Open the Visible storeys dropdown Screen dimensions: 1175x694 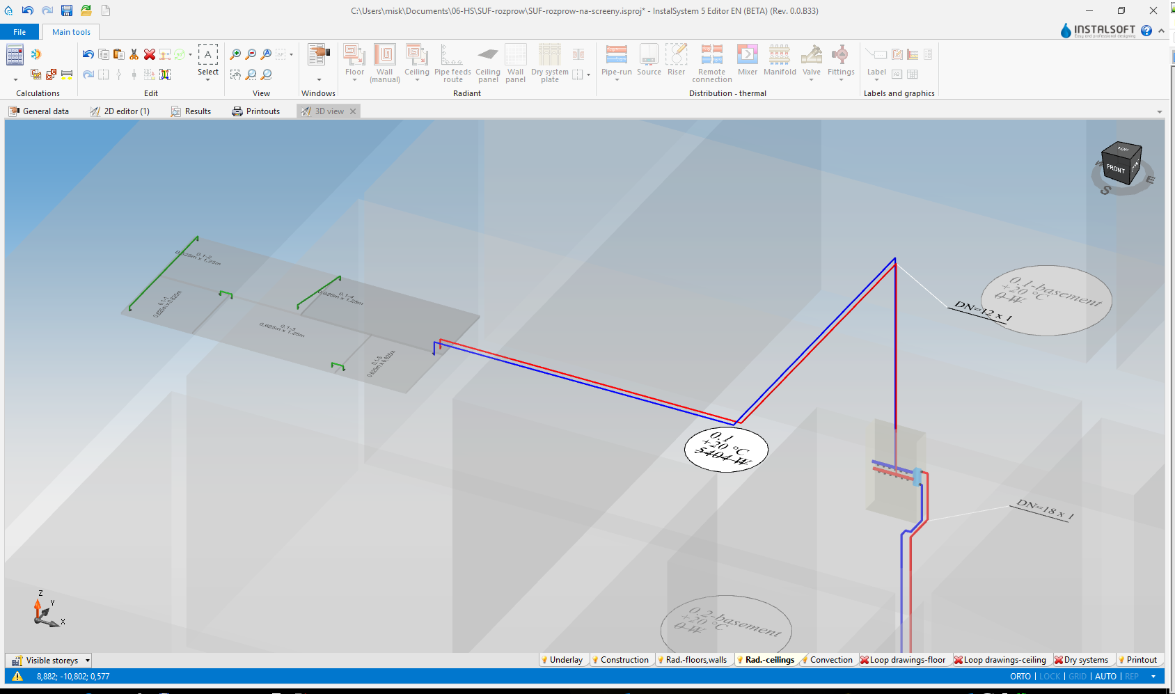[x=88, y=661]
